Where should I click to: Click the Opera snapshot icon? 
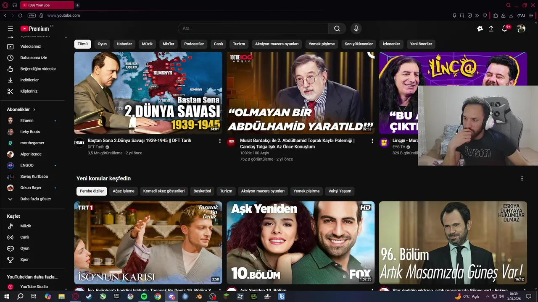[x=462, y=16]
